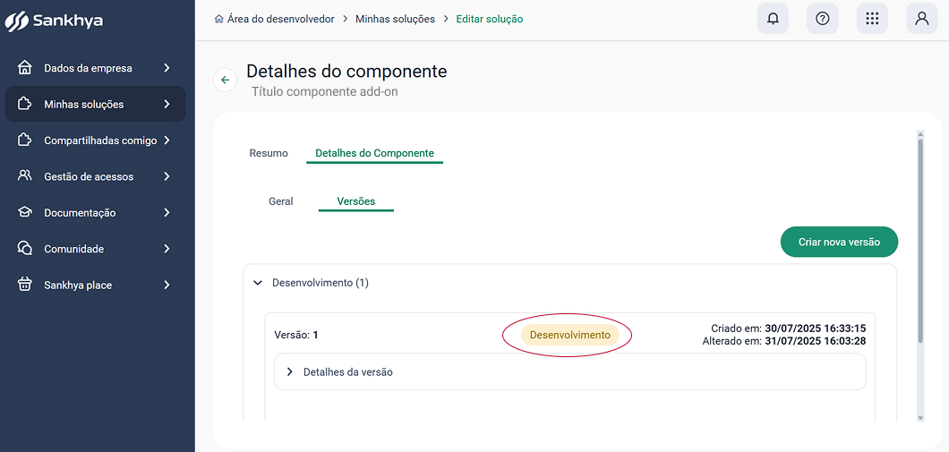Open the user profile icon
The height and width of the screenshot is (452, 949).
coord(922,19)
